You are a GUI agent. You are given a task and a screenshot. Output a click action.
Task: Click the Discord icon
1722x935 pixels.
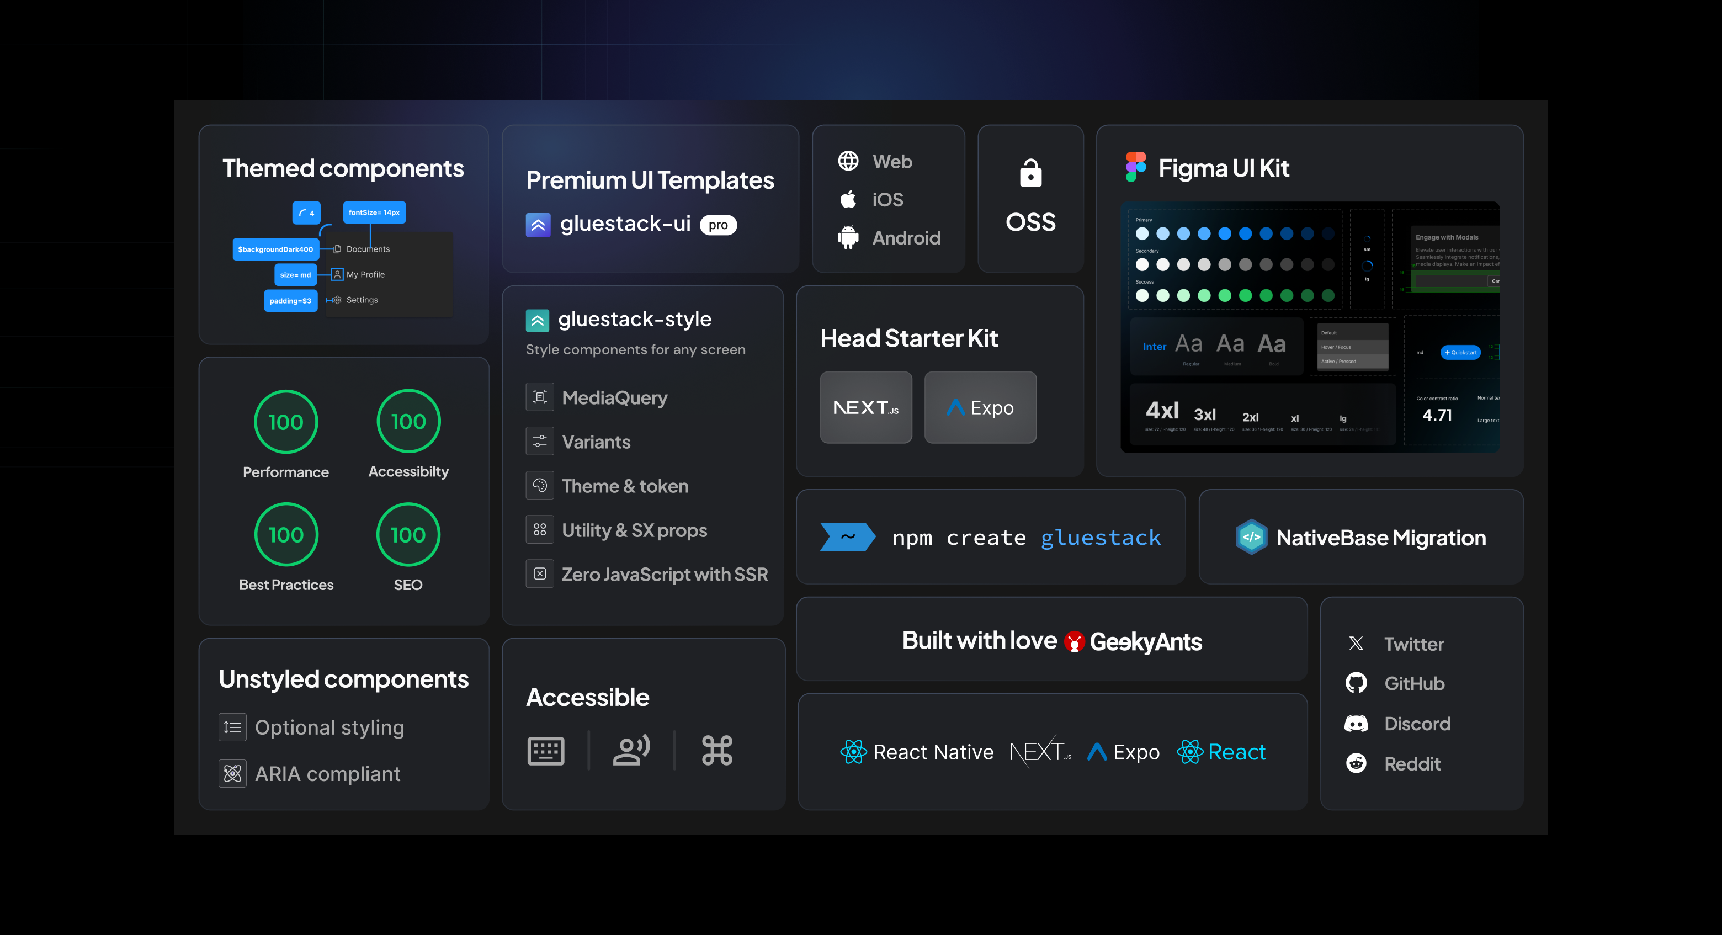click(x=1356, y=723)
